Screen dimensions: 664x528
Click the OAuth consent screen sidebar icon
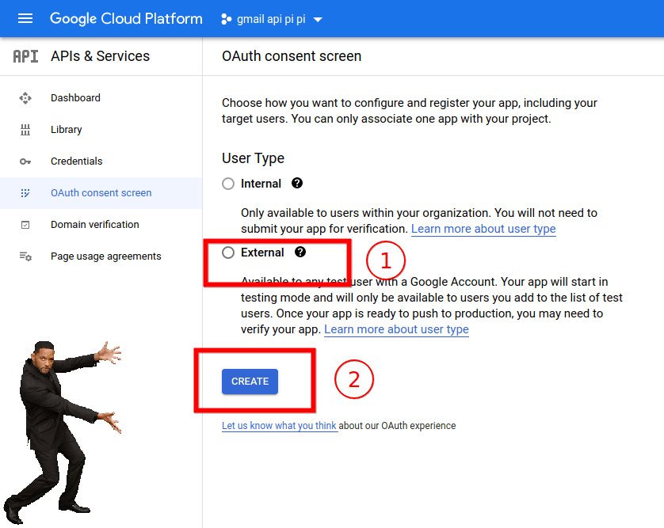coord(25,193)
